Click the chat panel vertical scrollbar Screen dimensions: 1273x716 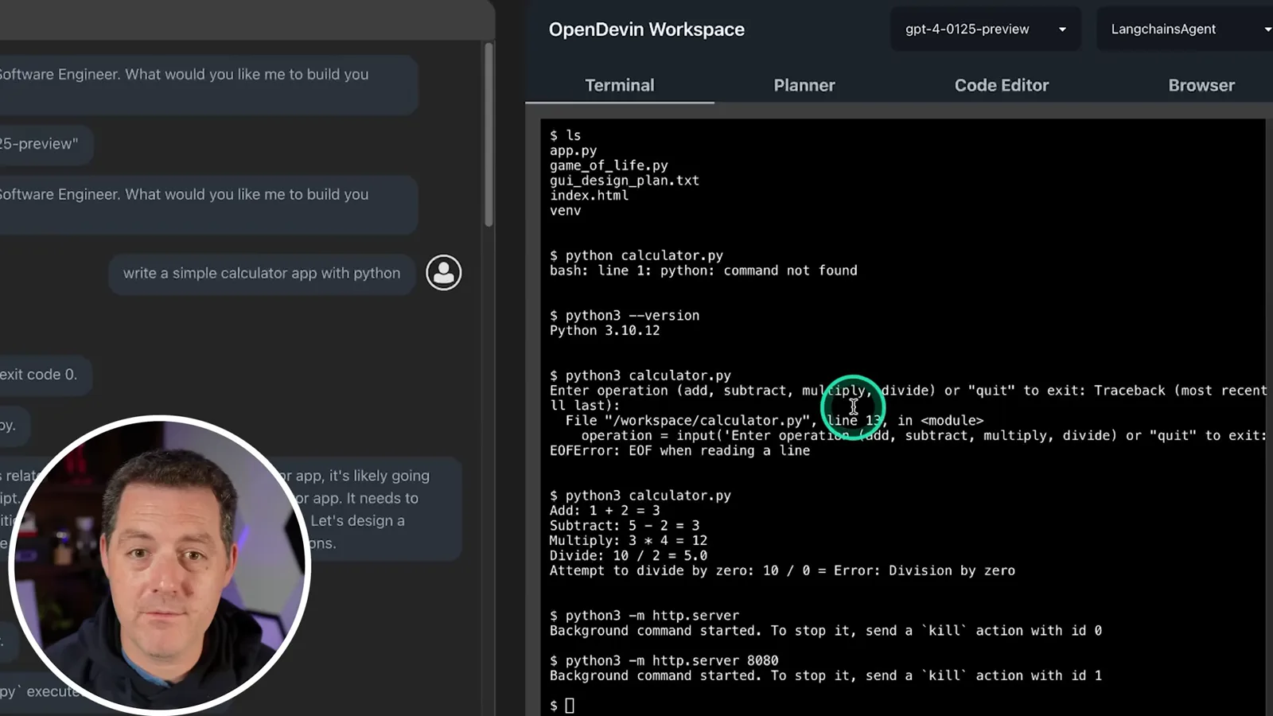pos(489,135)
